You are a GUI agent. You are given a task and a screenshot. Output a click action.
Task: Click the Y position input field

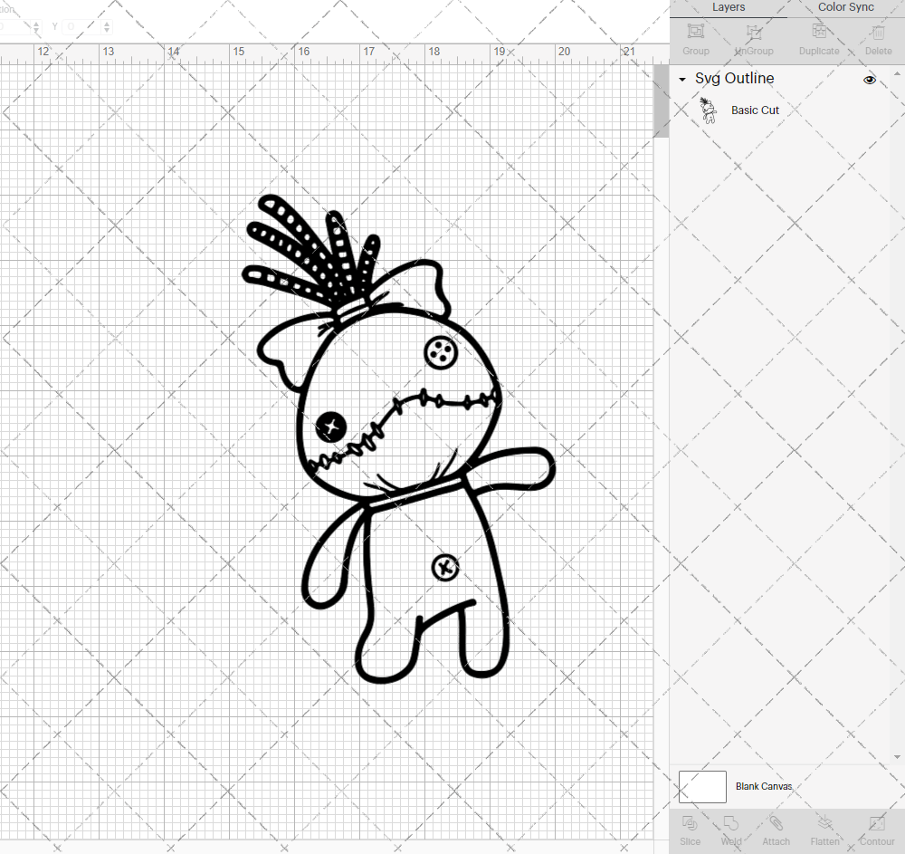(81, 27)
